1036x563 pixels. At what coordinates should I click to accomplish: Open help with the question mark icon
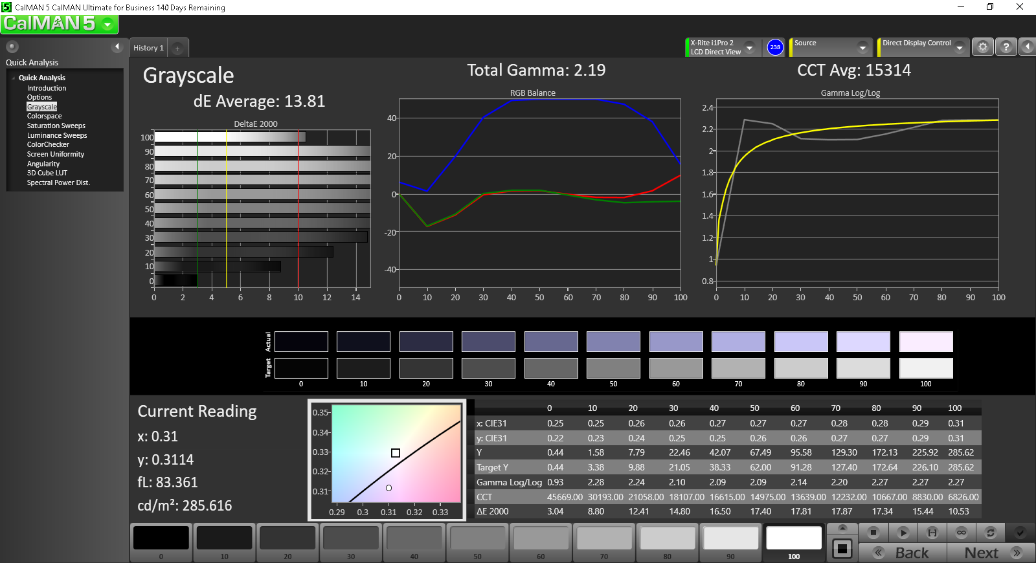1006,47
